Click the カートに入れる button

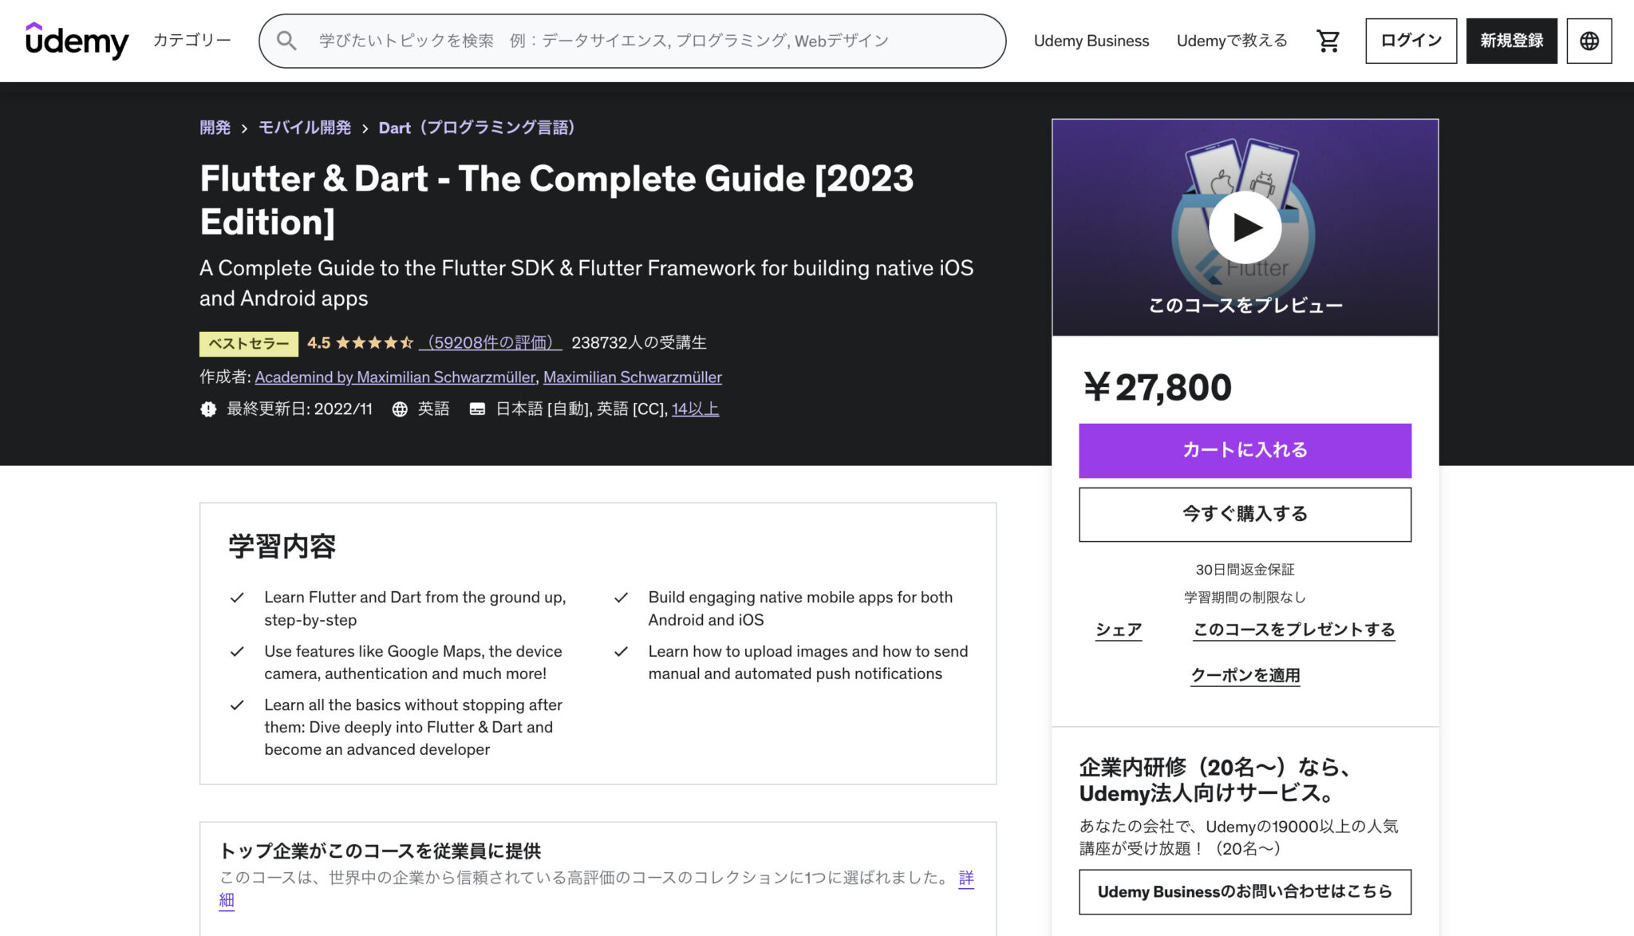1244,450
